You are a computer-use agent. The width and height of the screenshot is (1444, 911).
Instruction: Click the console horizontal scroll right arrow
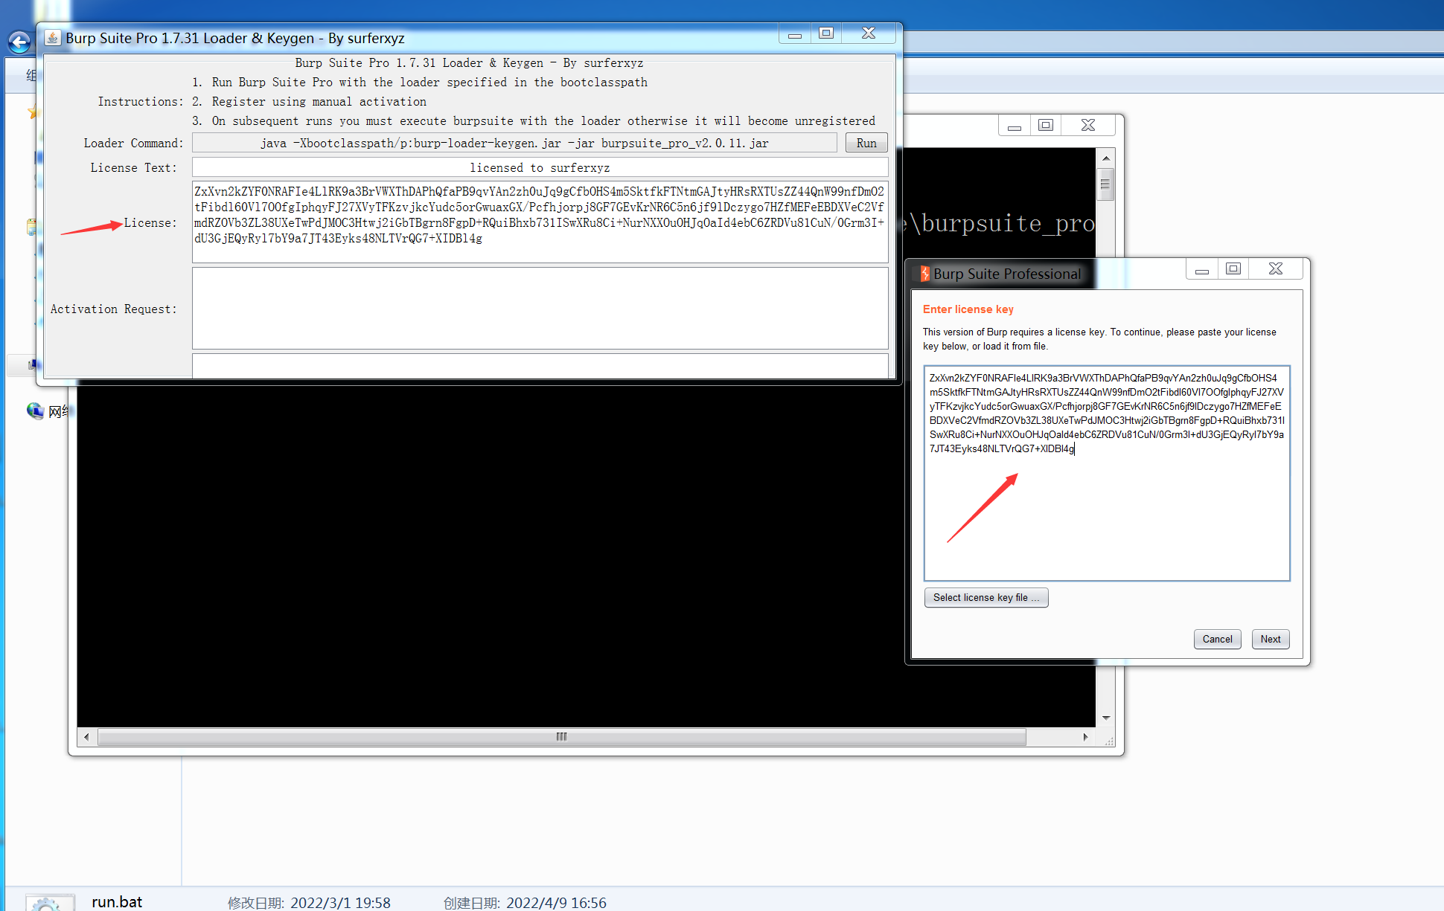tap(1086, 737)
